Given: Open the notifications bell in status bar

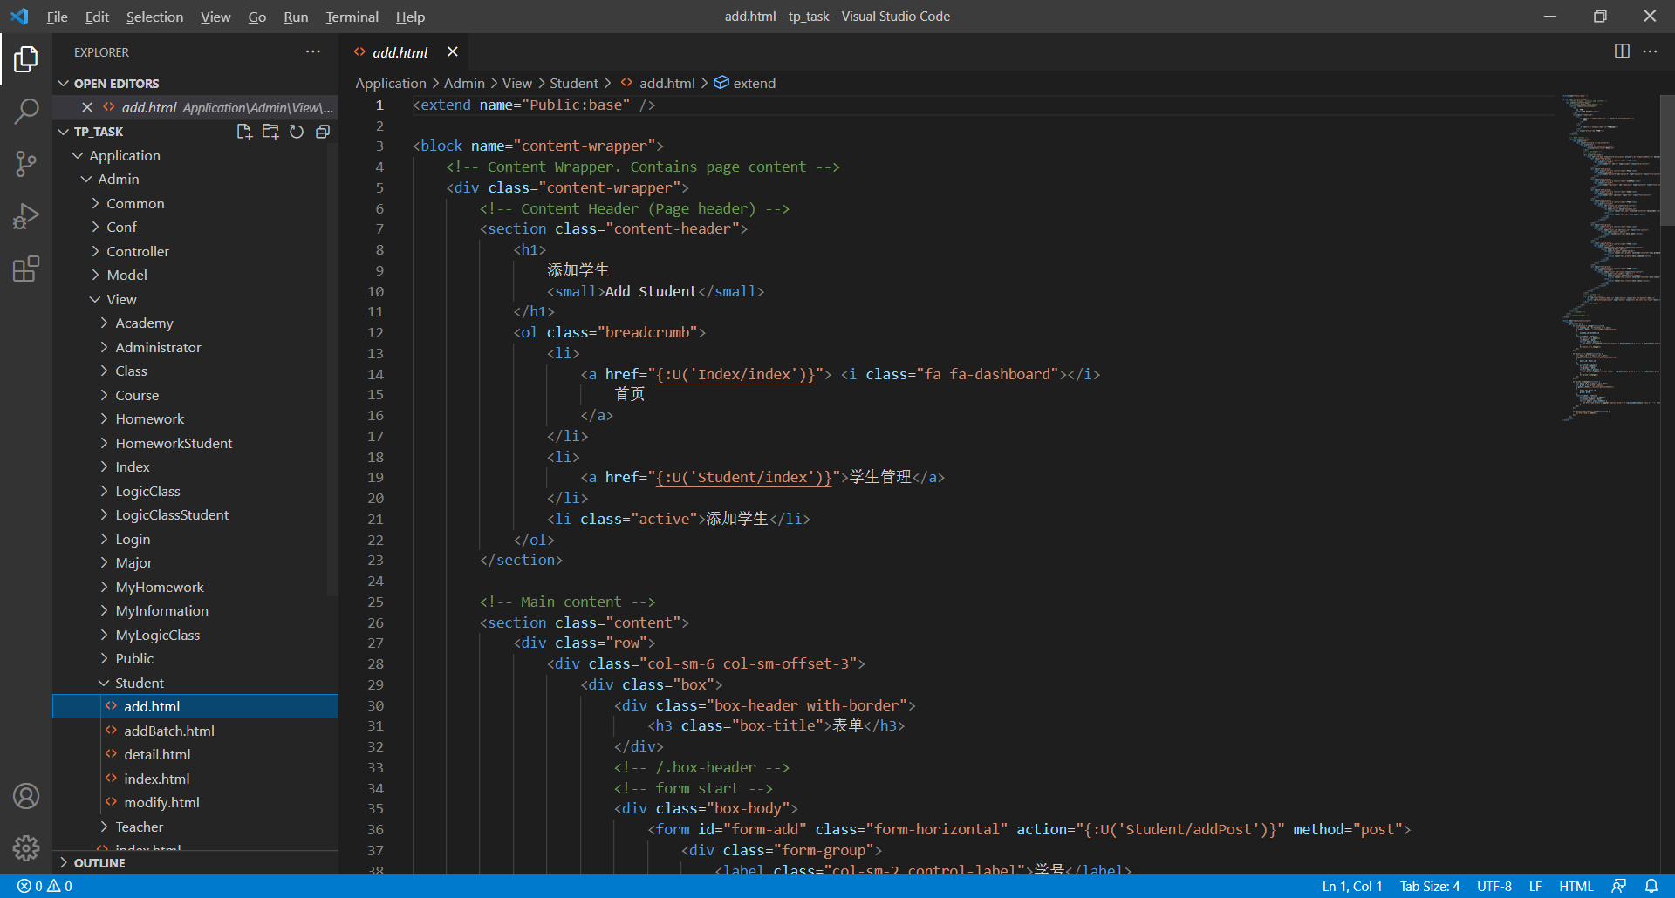Looking at the screenshot, I should click(1651, 886).
